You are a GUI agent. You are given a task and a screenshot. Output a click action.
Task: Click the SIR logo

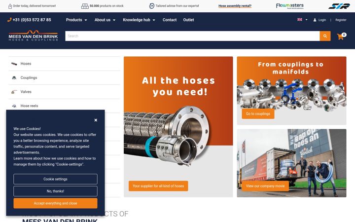point(339,6)
